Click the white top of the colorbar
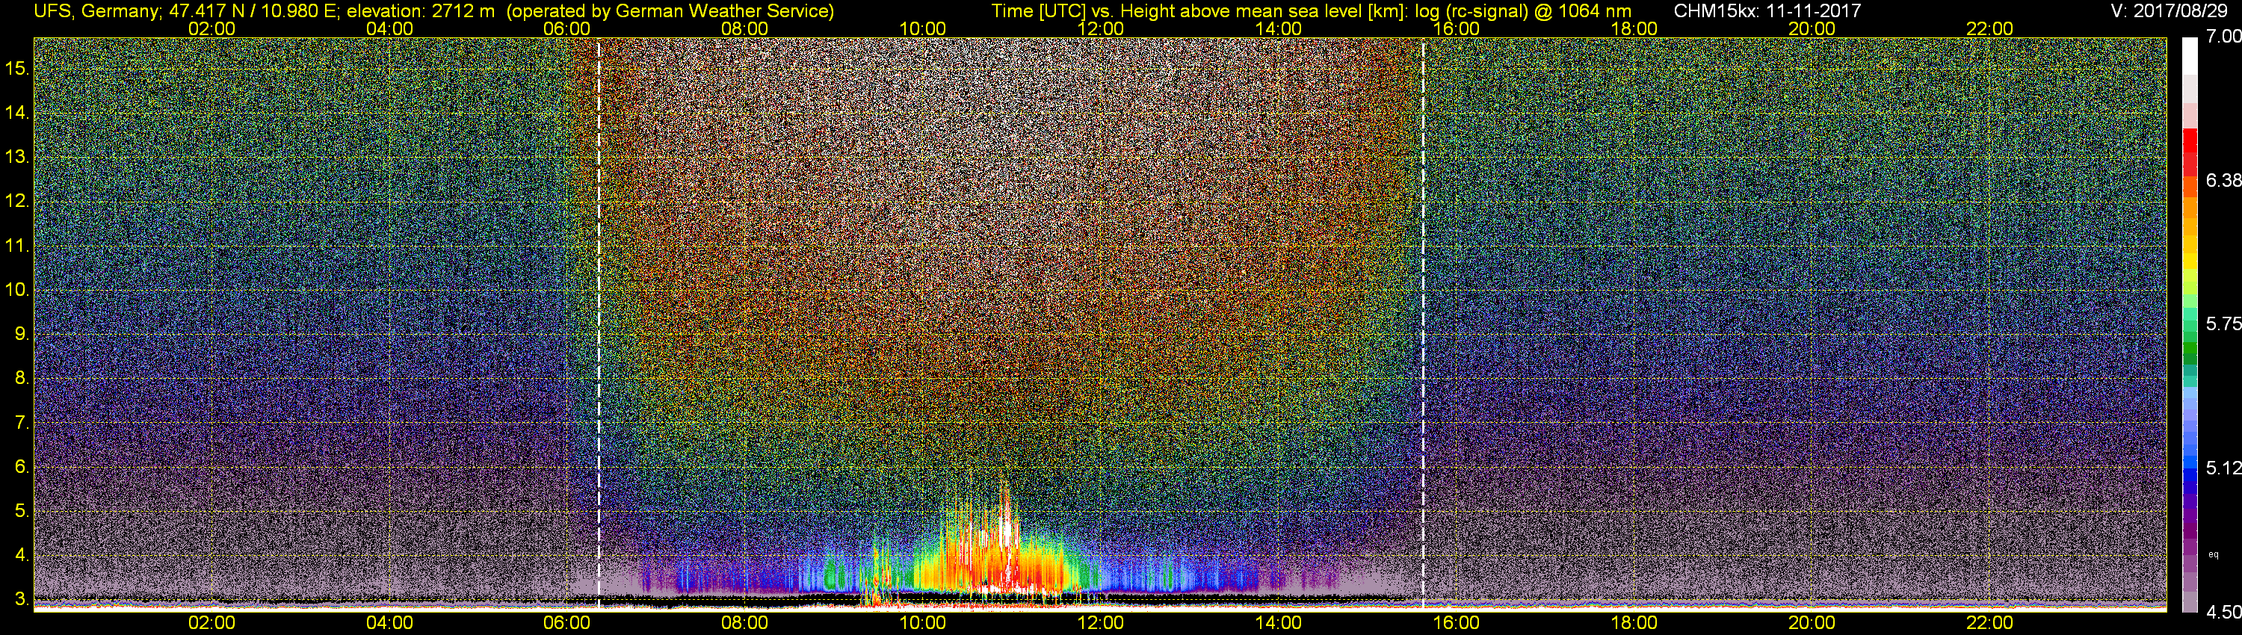Image resolution: width=2242 pixels, height=635 pixels. point(2189,54)
